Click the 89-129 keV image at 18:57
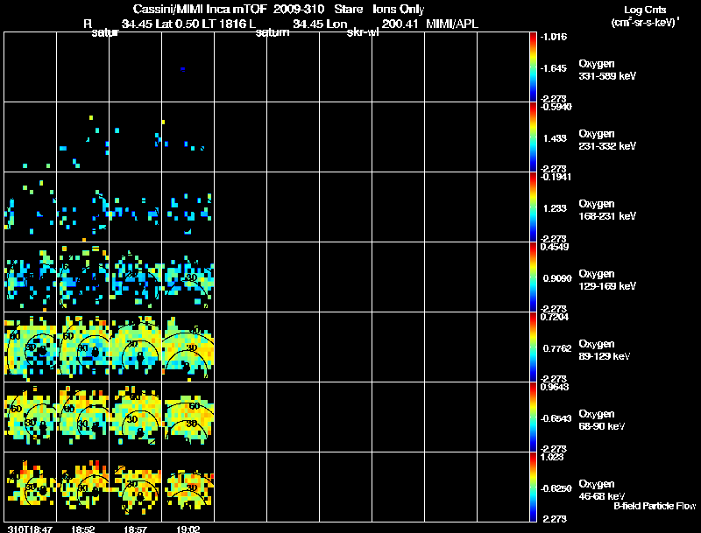 (136, 347)
